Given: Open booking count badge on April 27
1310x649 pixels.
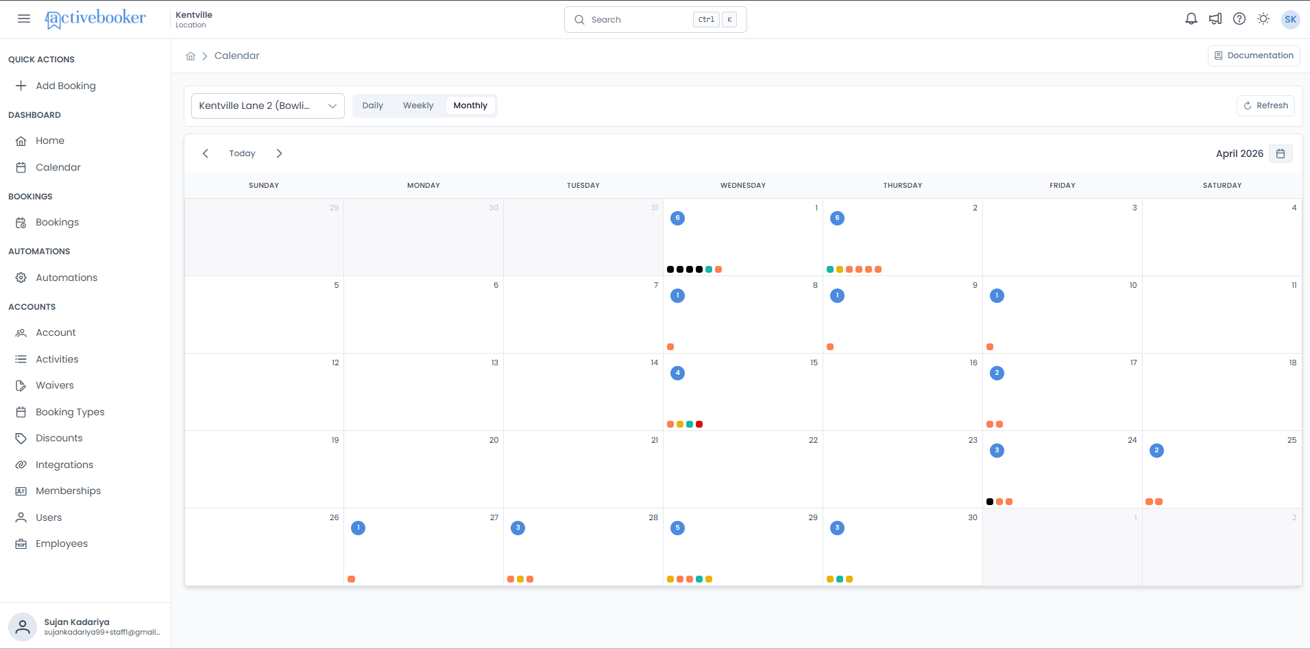Looking at the screenshot, I should (358, 528).
